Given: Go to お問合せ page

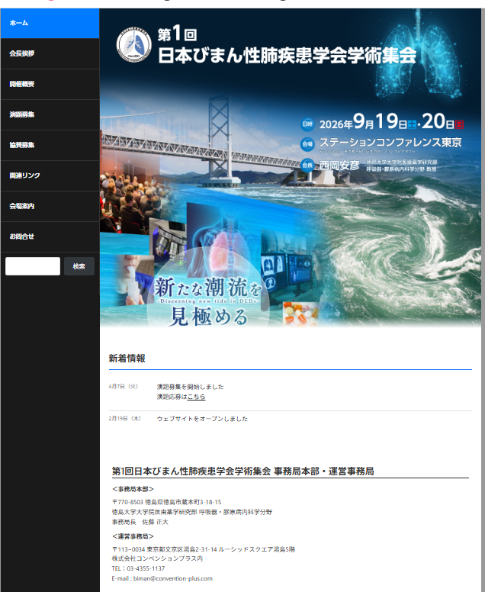Looking at the screenshot, I should pyautogui.click(x=50, y=236).
